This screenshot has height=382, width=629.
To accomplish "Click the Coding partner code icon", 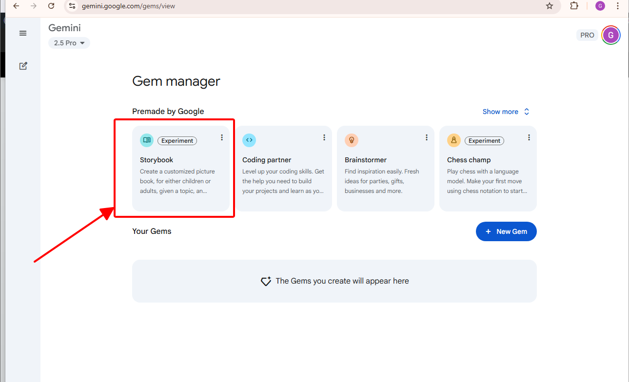I will click(x=249, y=140).
